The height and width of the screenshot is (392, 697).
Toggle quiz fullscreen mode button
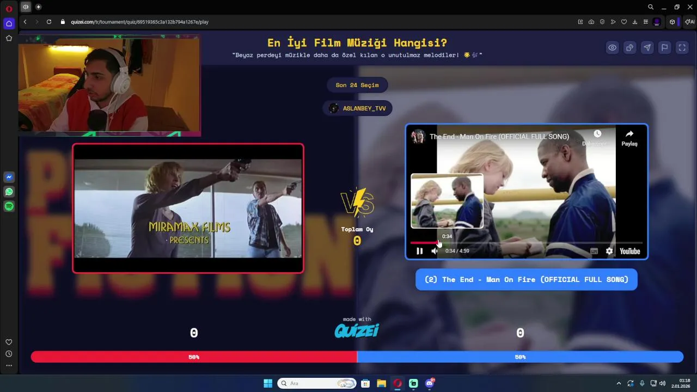click(x=682, y=47)
